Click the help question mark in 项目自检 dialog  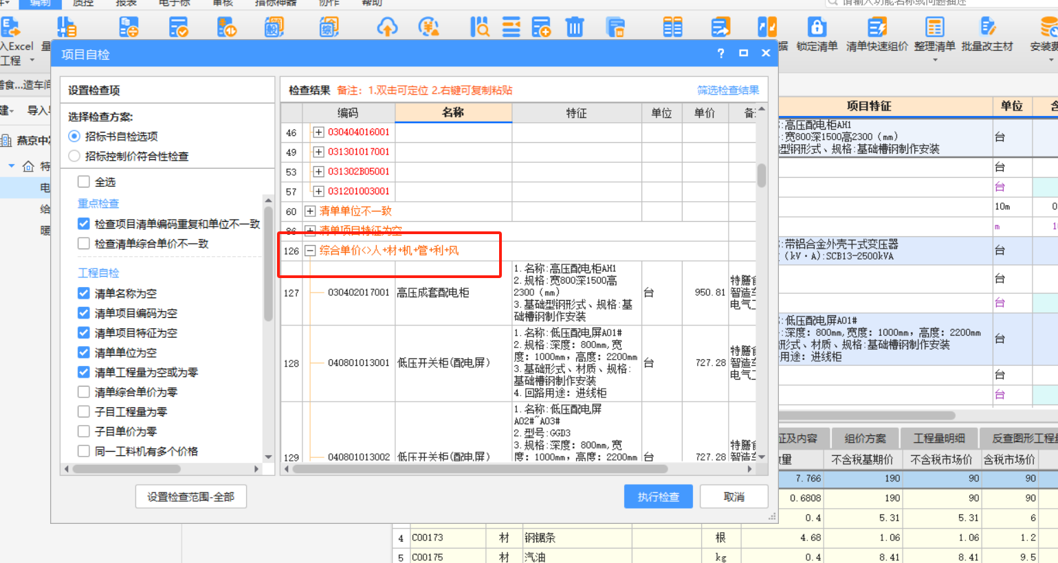coord(720,54)
